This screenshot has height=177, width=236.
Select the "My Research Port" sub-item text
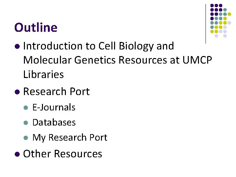point(70,138)
